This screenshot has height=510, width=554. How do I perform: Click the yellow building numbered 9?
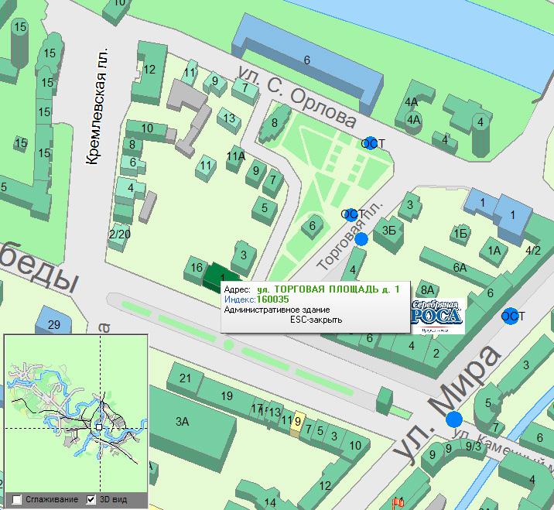(x=296, y=424)
